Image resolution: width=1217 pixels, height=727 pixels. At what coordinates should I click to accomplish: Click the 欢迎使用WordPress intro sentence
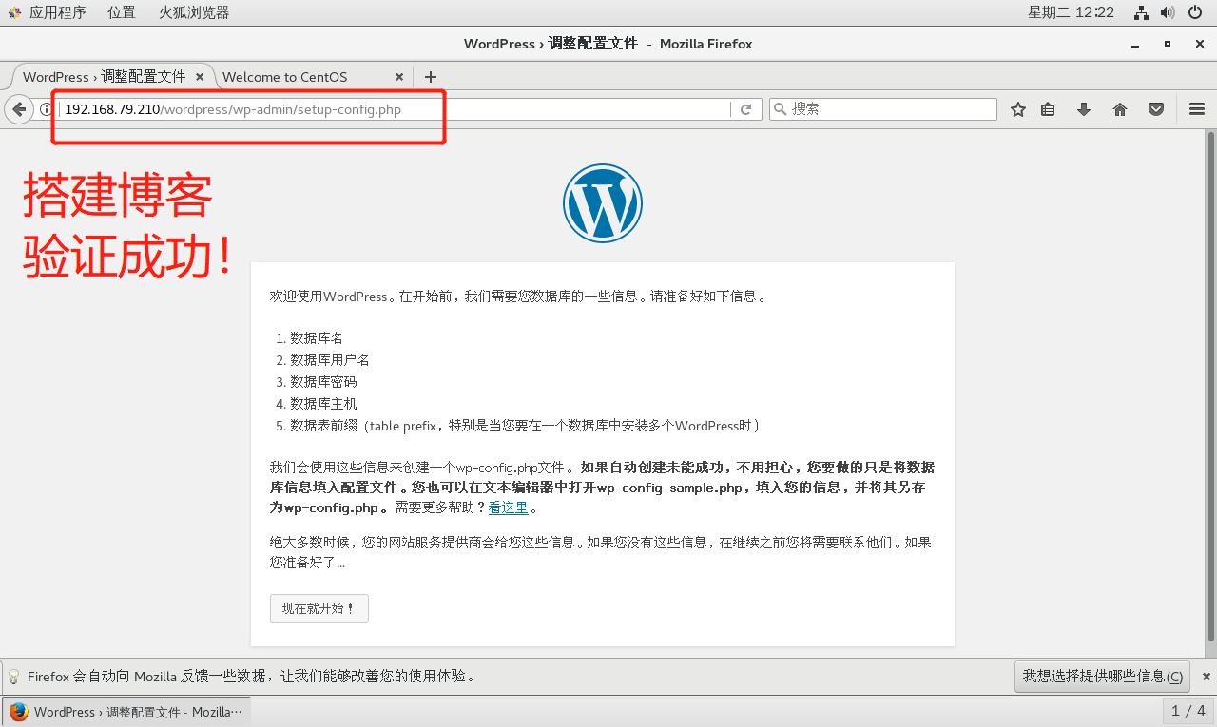click(518, 297)
